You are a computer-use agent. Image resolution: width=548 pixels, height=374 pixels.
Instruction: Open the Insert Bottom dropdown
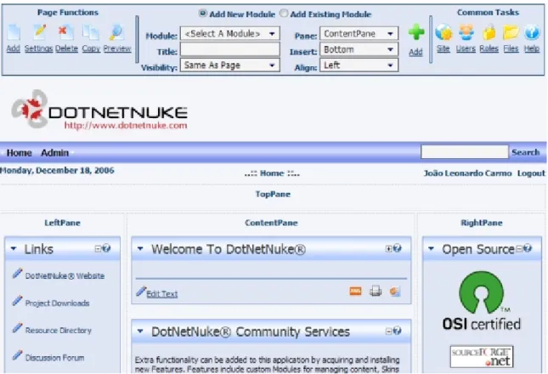coord(359,49)
